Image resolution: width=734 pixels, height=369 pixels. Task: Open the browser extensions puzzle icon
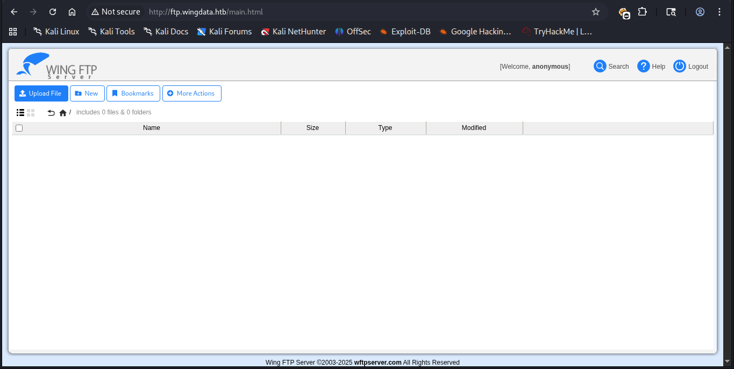coord(642,12)
